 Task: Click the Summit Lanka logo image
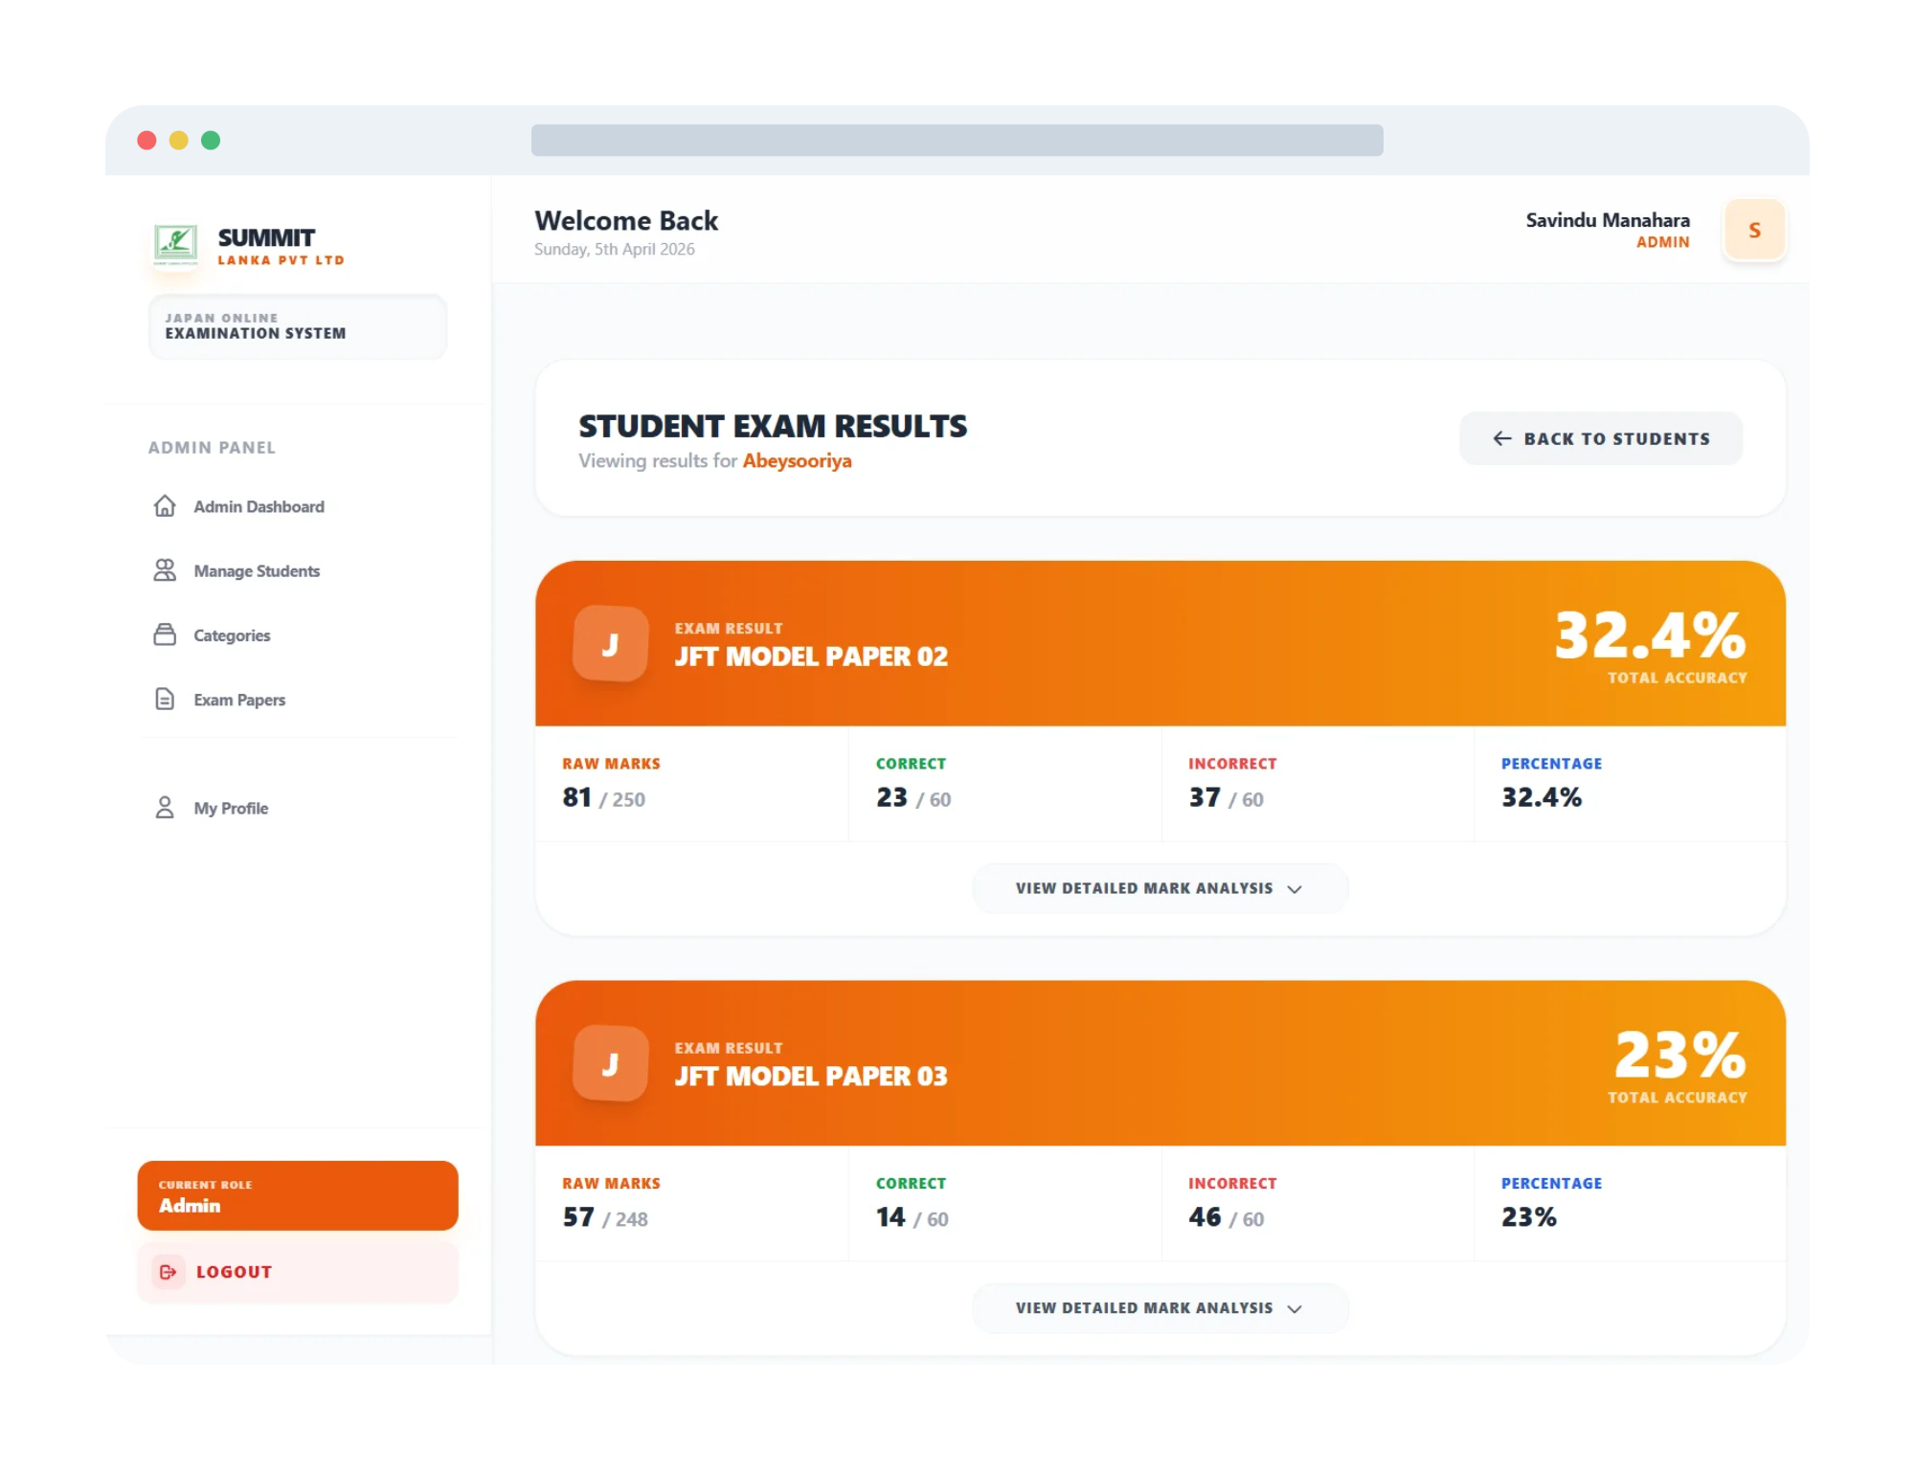coord(176,243)
